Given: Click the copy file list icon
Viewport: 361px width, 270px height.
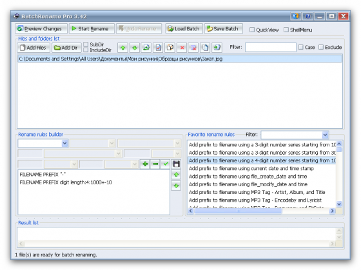Looking at the screenshot, I should click(205, 48).
